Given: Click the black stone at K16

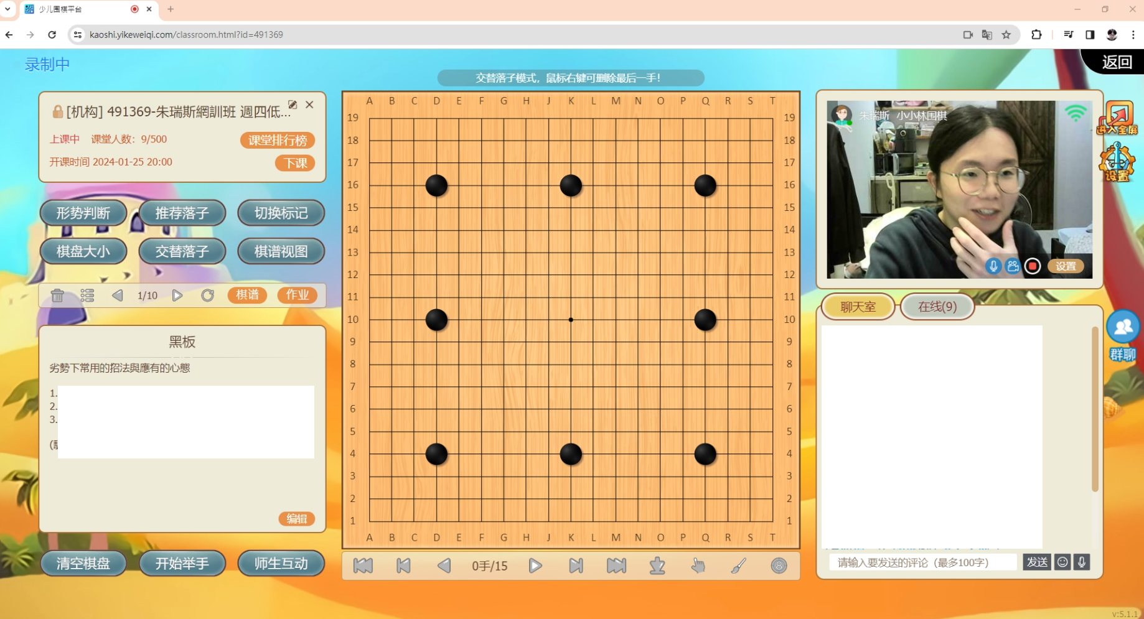Looking at the screenshot, I should pyautogui.click(x=571, y=185).
